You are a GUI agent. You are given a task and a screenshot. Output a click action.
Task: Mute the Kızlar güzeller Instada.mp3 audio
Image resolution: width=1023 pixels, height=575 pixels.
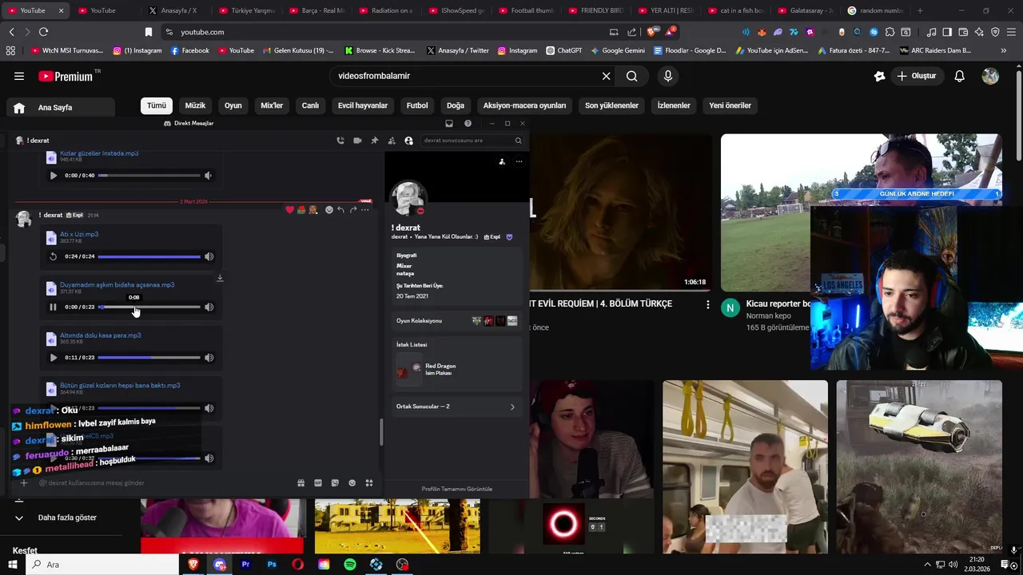point(208,176)
